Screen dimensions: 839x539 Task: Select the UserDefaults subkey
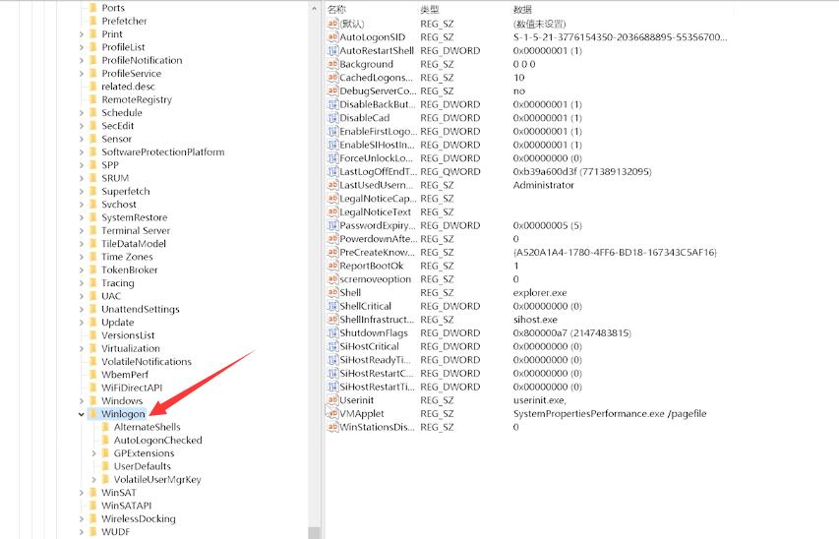point(143,466)
